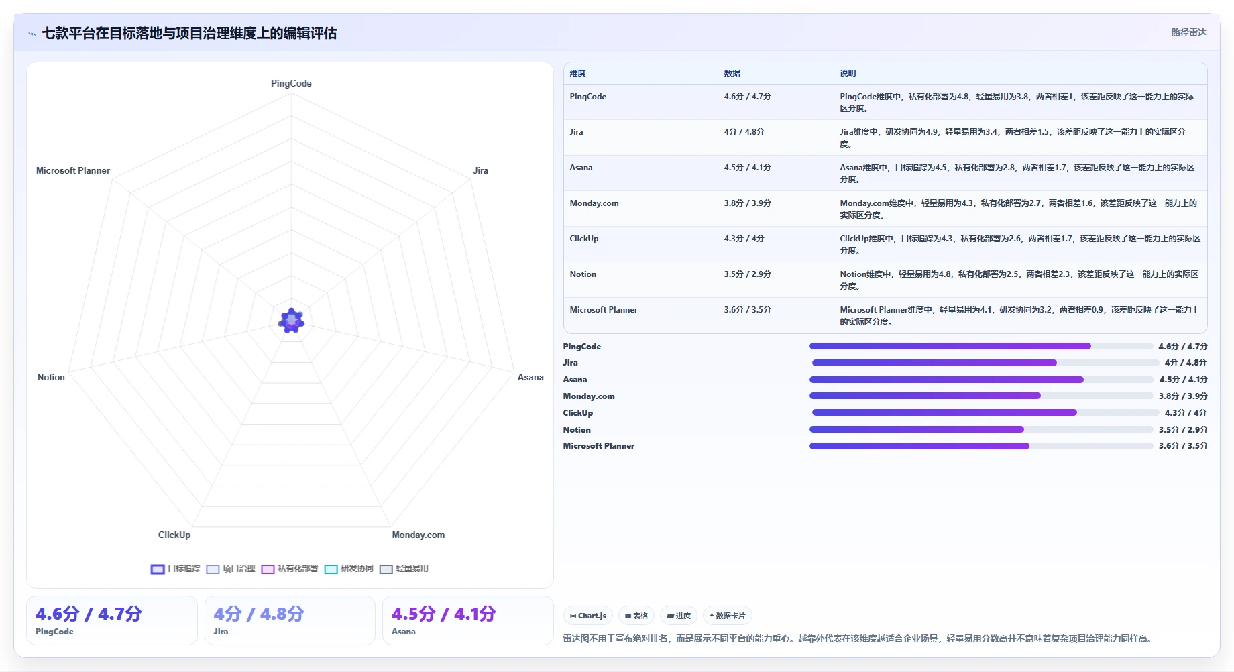
Task: Click the 路径雷达 label in header
Action: point(1189,32)
